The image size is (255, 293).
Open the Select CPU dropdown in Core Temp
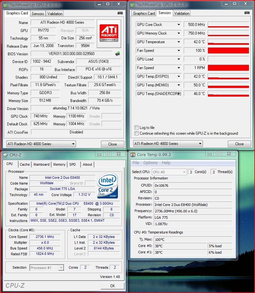pos(169,172)
